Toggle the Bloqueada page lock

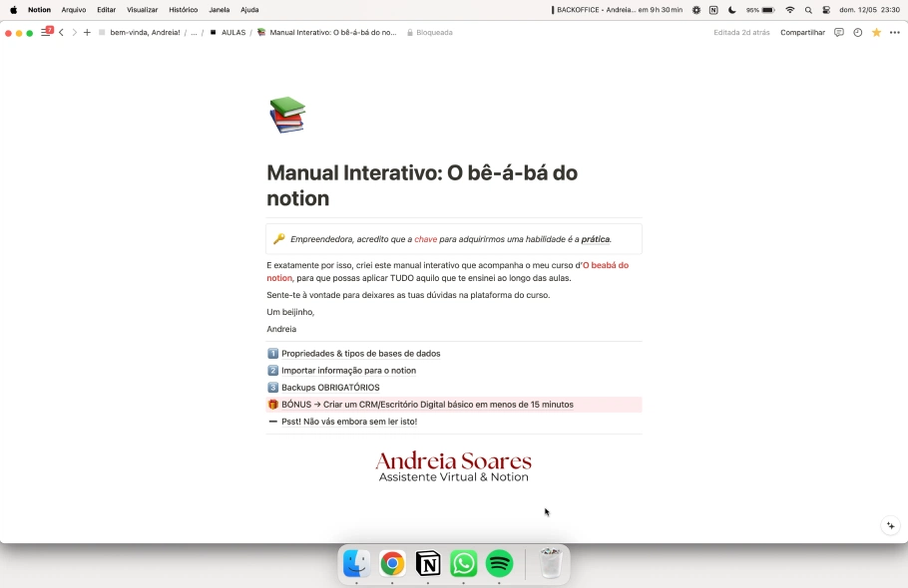tap(430, 33)
